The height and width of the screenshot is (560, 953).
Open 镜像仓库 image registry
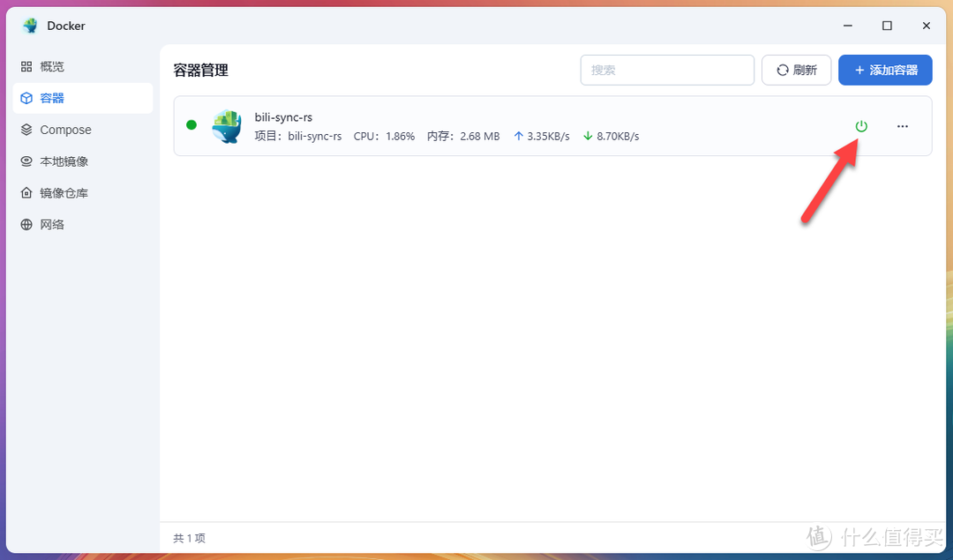coord(83,193)
